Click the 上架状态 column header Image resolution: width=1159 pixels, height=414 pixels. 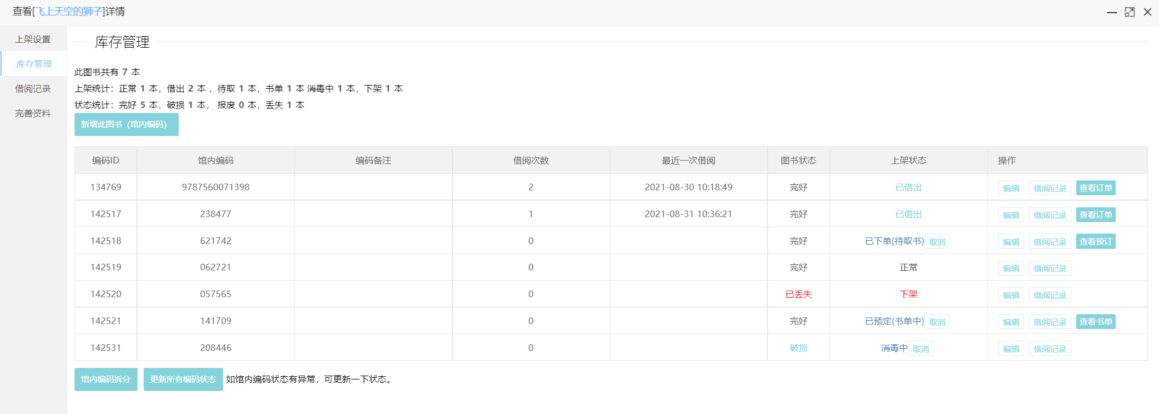908,161
